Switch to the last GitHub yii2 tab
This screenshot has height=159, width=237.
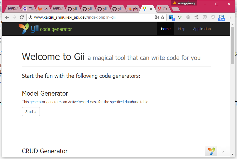118,9
